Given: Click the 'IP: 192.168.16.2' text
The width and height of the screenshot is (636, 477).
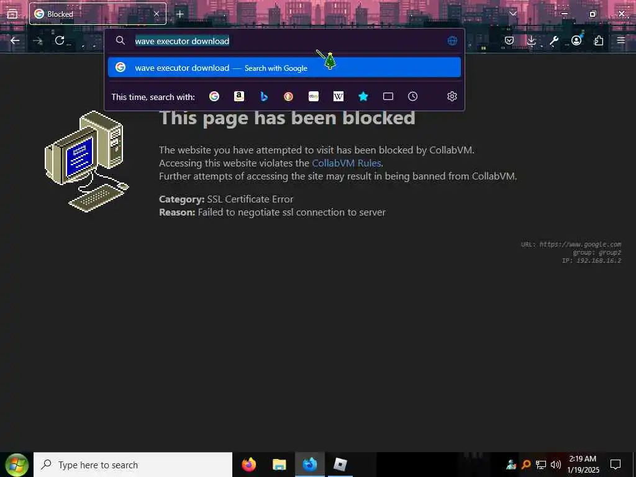Looking at the screenshot, I should point(591,260).
